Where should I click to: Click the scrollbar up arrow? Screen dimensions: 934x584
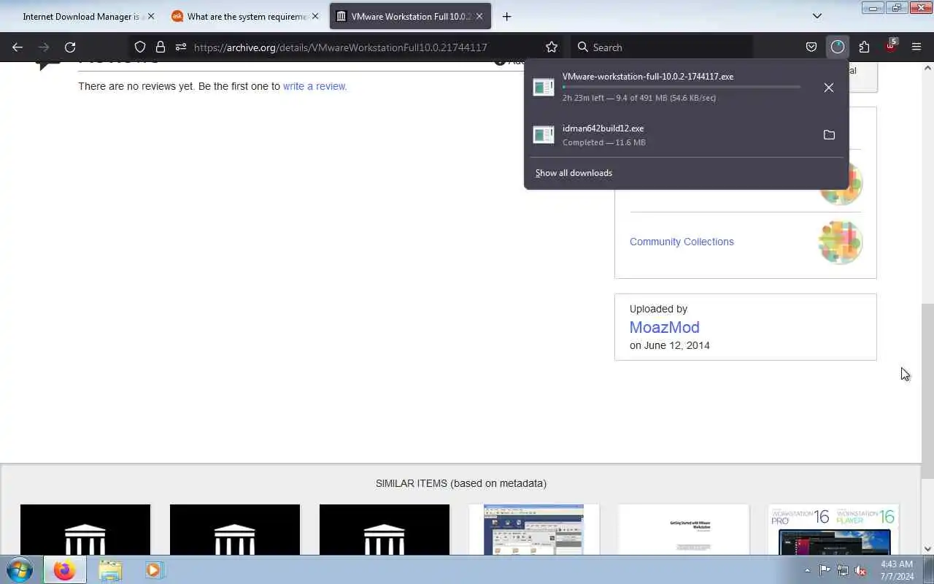click(927, 68)
